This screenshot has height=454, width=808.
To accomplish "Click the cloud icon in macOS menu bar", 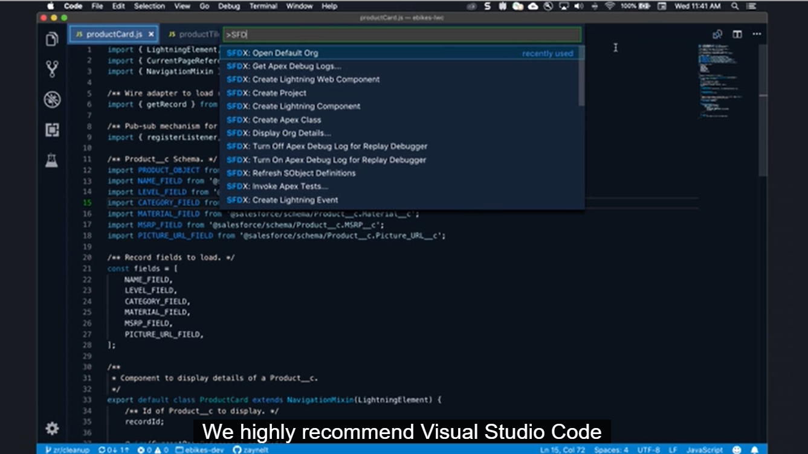I will coord(533,6).
